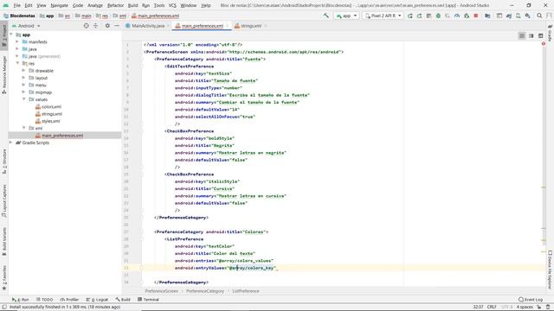Select styles.xml in project tree
Image resolution: width=554 pixels, height=311 pixels.
(x=50, y=121)
